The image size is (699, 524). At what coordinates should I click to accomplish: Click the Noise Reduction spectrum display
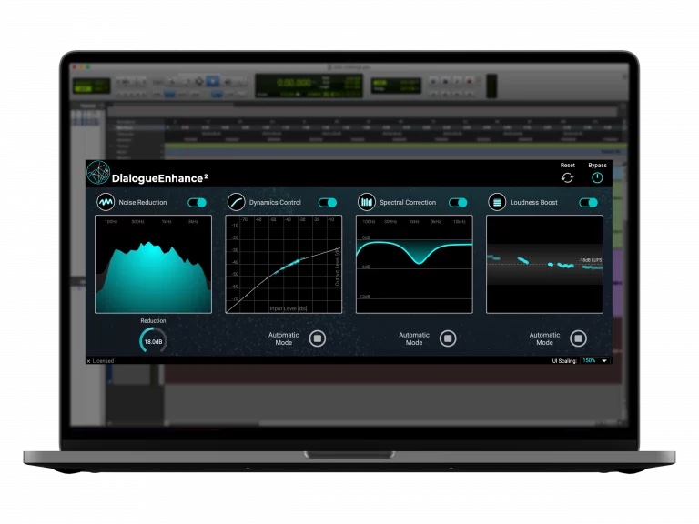(153, 264)
